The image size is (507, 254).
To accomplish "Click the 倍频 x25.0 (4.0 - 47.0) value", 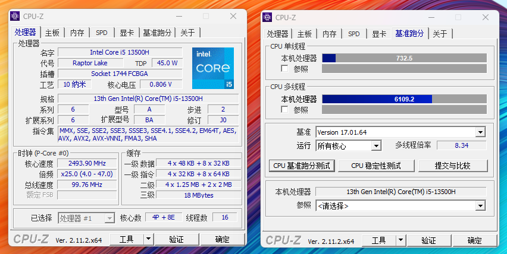I will coord(87,174).
